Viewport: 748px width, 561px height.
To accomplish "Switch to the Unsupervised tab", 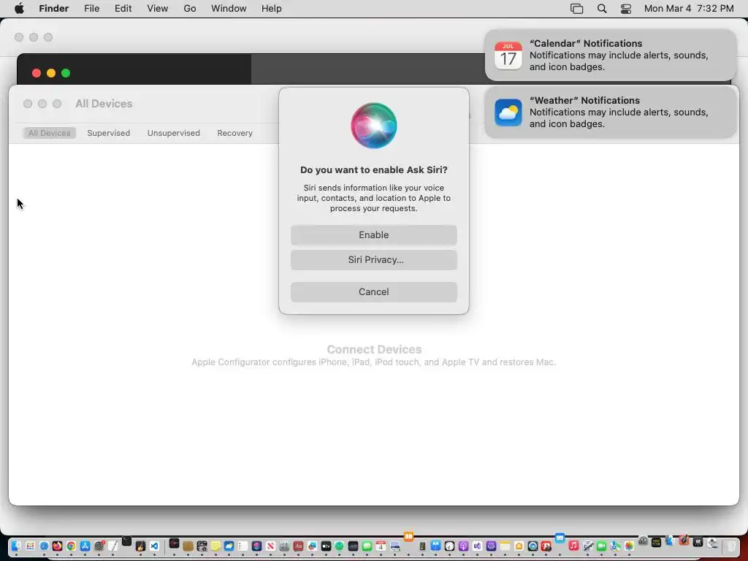I will pos(173,133).
